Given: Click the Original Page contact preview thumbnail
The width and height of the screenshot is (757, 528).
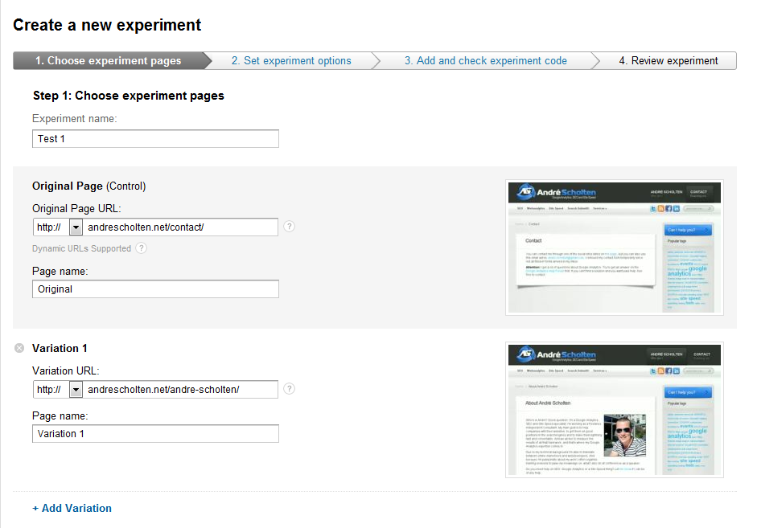Looking at the screenshot, I should [x=614, y=247].
